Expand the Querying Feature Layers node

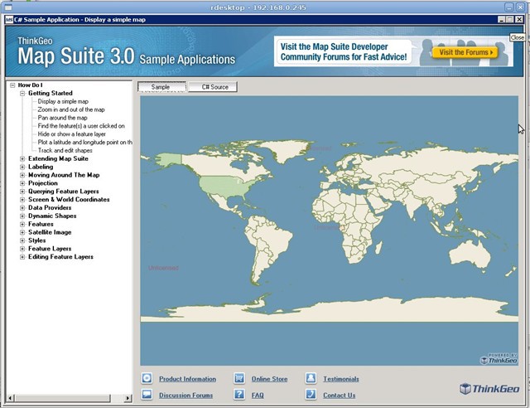[22, 192]
